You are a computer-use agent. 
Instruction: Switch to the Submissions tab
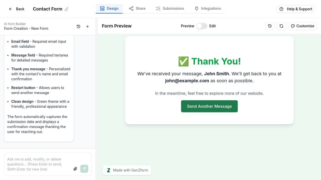[x=170, y=8]
